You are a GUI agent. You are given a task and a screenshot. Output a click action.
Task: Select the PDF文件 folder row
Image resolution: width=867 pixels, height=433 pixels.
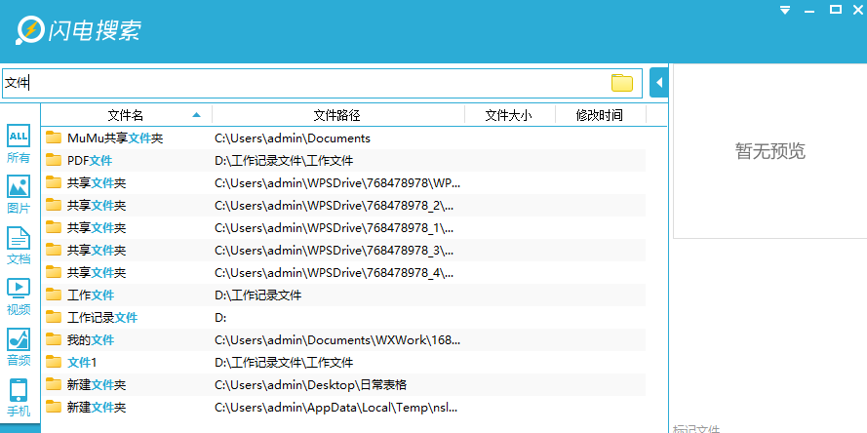click(x=343, y=160)
